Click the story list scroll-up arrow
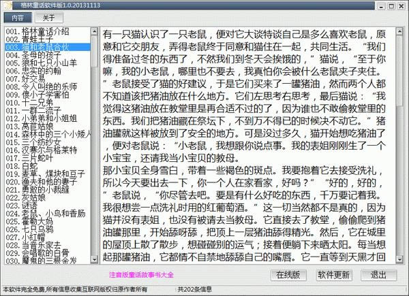This screenshot has width=409, height=296. (94, 31)
